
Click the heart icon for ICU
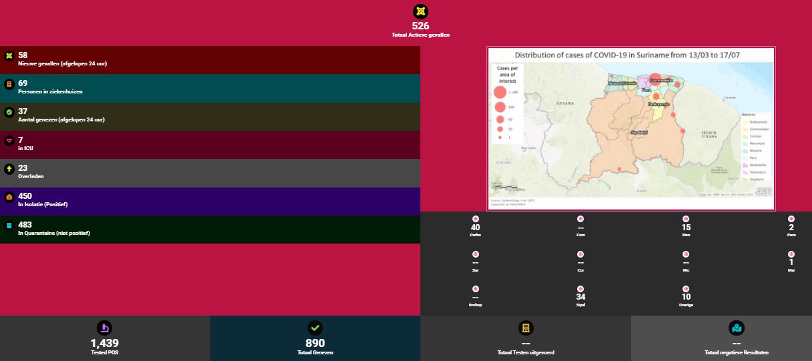(x=9, y=141)
